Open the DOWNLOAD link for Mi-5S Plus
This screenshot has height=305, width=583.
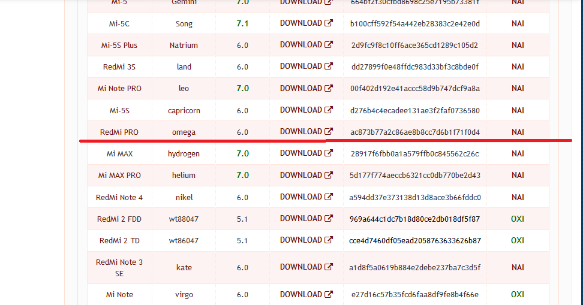[x=306, y=44]
